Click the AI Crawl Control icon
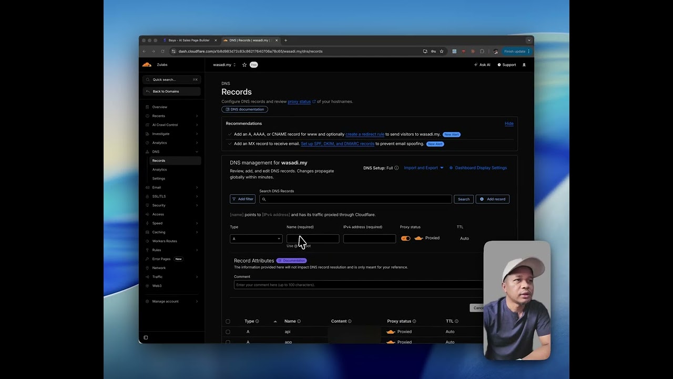The height and width of the screenshot is (379, 673). pos(147,125)
